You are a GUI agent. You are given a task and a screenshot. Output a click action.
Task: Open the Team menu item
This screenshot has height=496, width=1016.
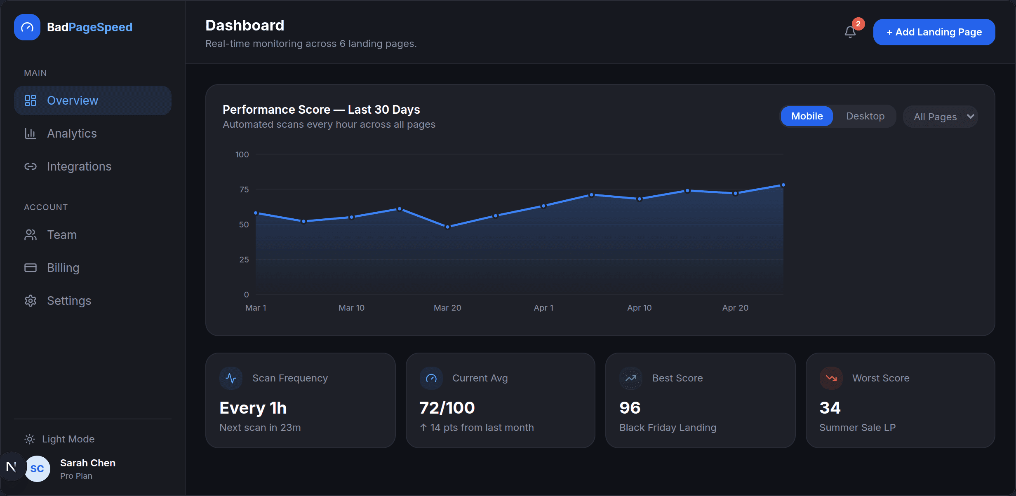[x=93, y=235]
